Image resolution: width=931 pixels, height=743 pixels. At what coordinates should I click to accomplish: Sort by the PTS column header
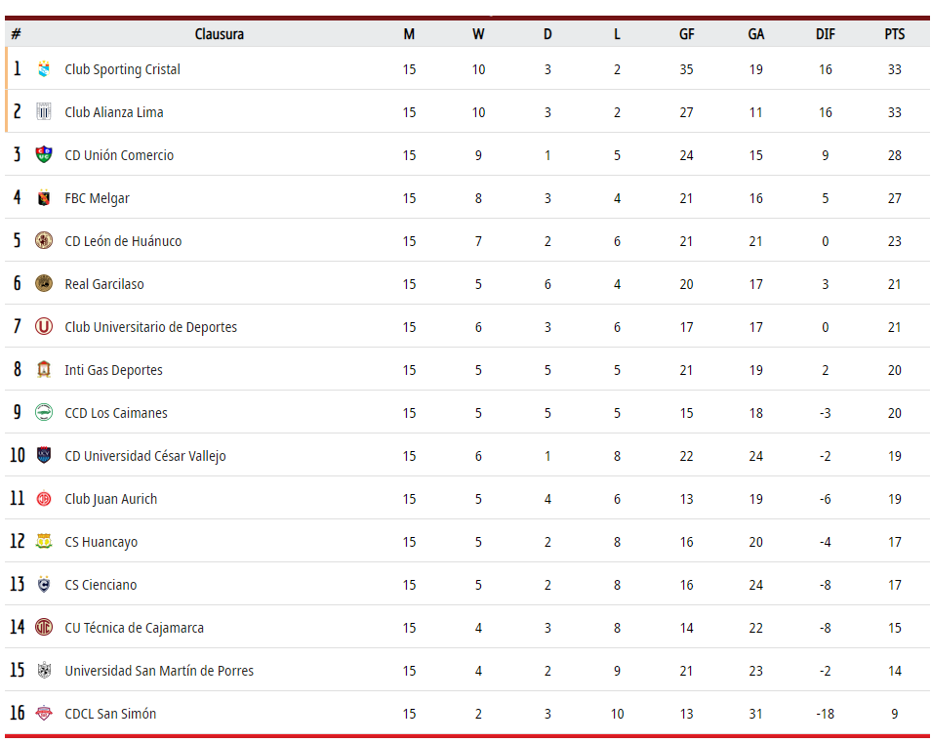[895, 34]
